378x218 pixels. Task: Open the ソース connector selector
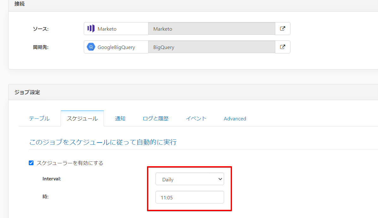click(116, 28)
